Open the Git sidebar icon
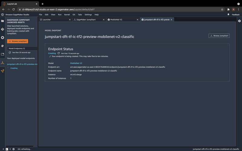 [2, 29]
